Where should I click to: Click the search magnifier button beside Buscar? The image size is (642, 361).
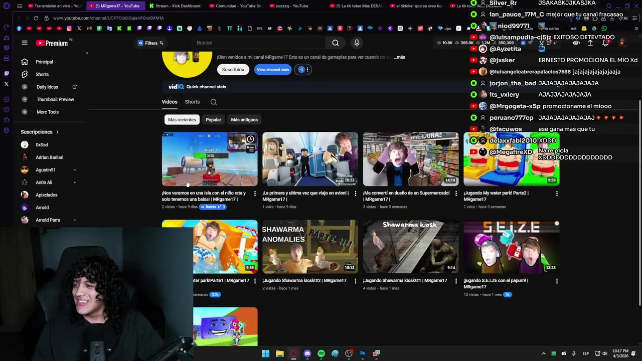(336, 43)
